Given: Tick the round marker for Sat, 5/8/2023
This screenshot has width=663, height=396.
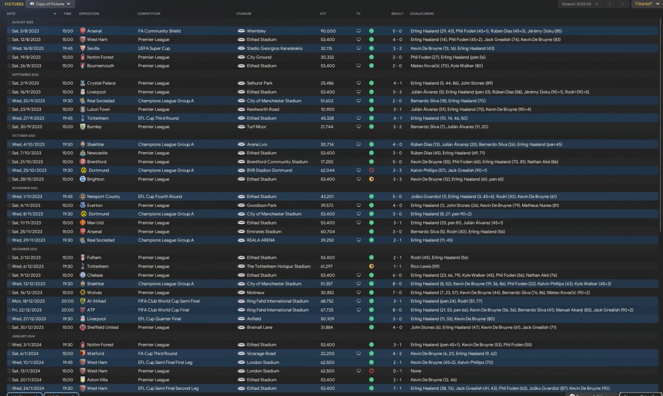Looking at the screenshot, I should click(x=9, y=31).
